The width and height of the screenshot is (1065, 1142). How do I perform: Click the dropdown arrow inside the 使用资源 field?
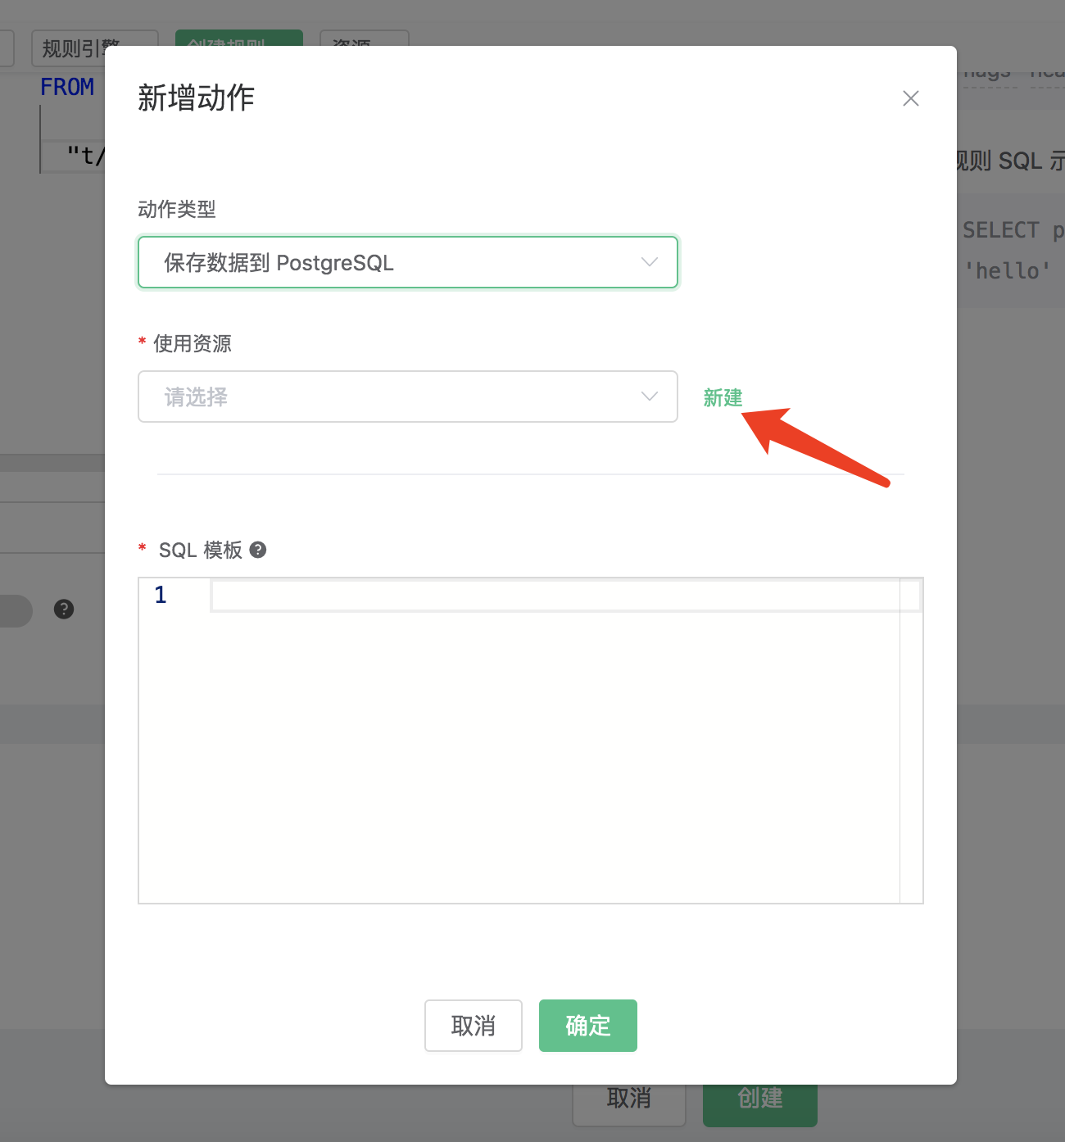pyautogui.click(x=650, y=397)
